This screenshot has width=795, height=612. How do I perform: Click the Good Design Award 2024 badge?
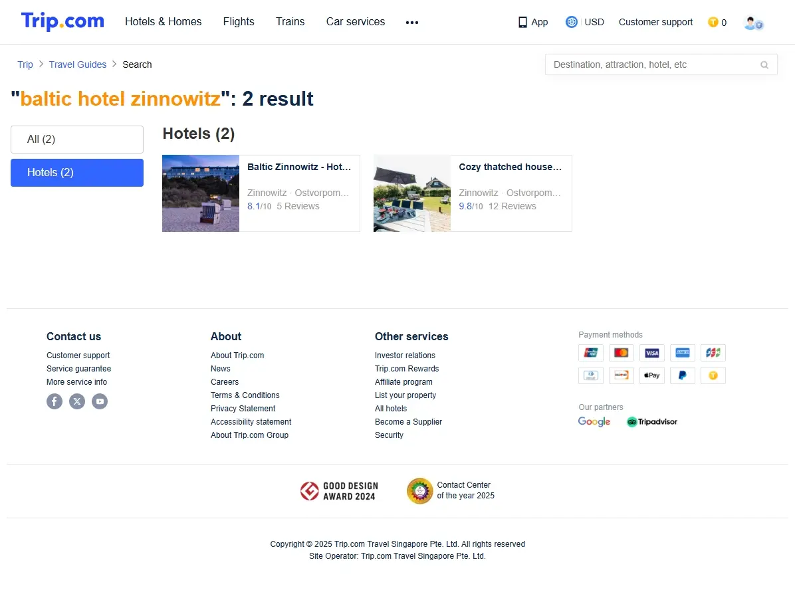[x=339, y=491]
